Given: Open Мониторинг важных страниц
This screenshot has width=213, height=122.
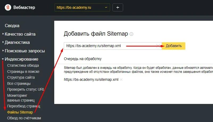Looking at the screenshot, I should [21, 98].
